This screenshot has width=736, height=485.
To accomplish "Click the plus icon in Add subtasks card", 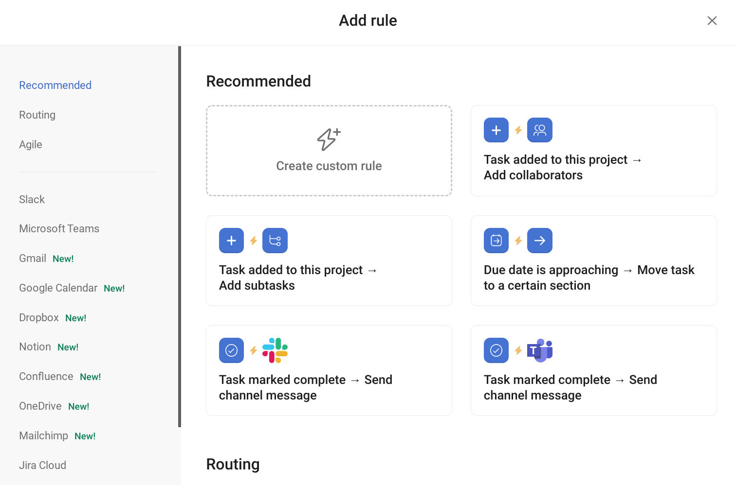I will 231,241.
